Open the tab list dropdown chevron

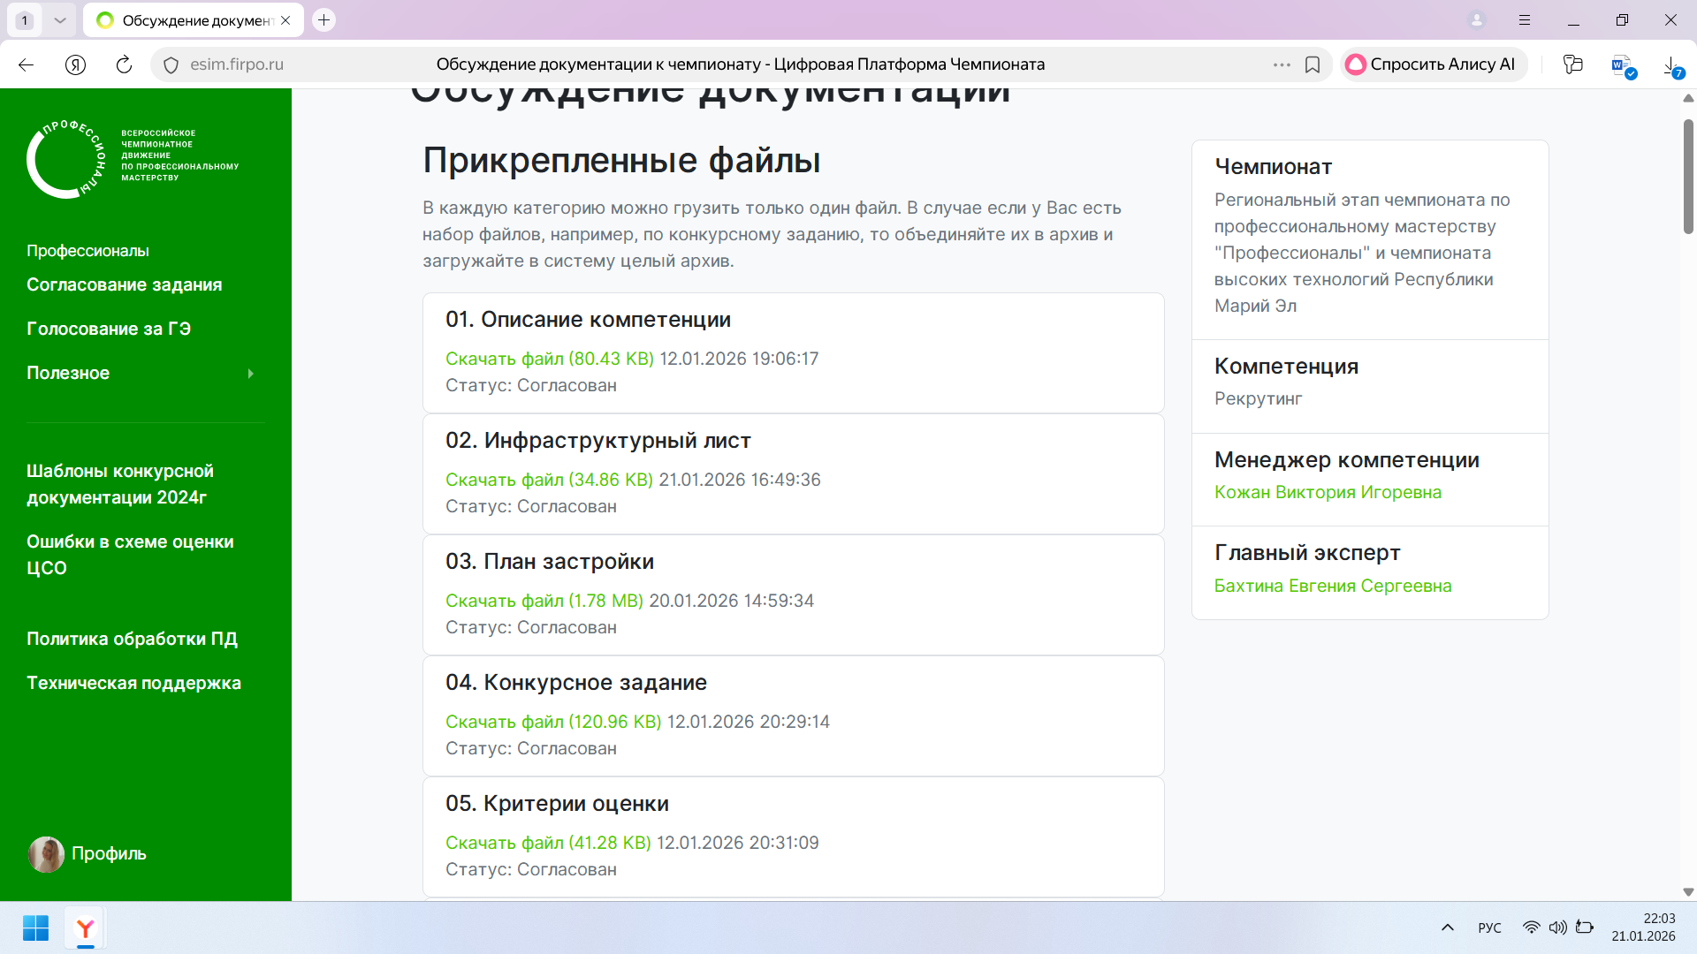click(60, 19)
